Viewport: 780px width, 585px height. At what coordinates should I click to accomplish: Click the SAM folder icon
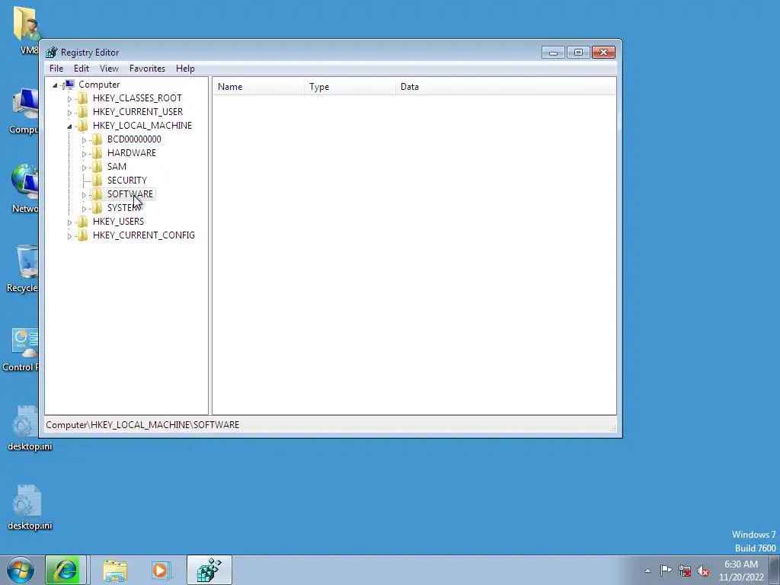point(97,167)
